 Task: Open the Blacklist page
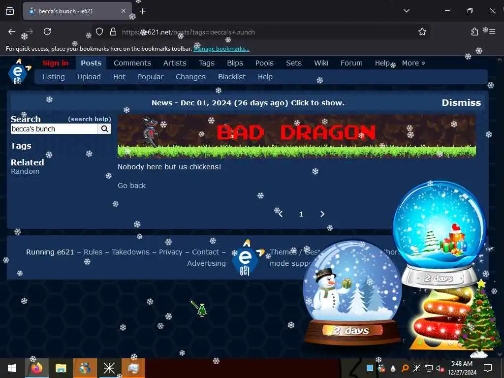pos(232,77)
